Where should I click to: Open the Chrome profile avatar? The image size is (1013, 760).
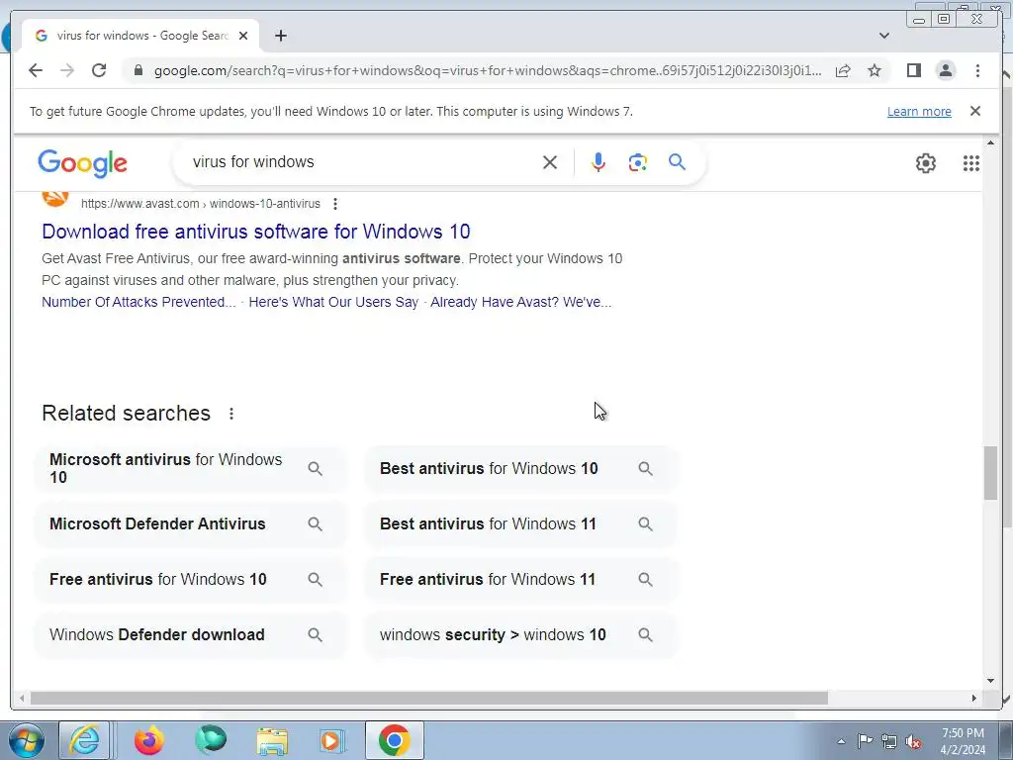point(946,70)
